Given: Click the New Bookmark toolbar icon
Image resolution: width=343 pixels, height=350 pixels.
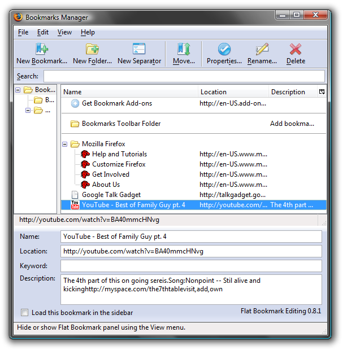Looking at the screenshot, I should 42,49.
